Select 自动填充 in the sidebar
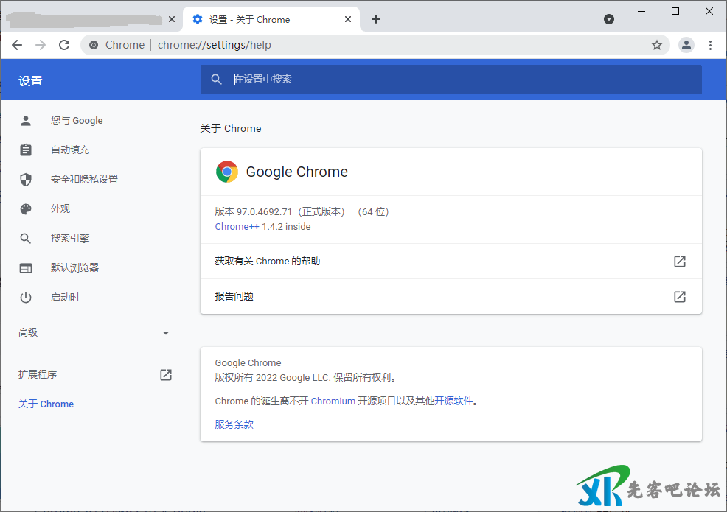 coord(70,150)
